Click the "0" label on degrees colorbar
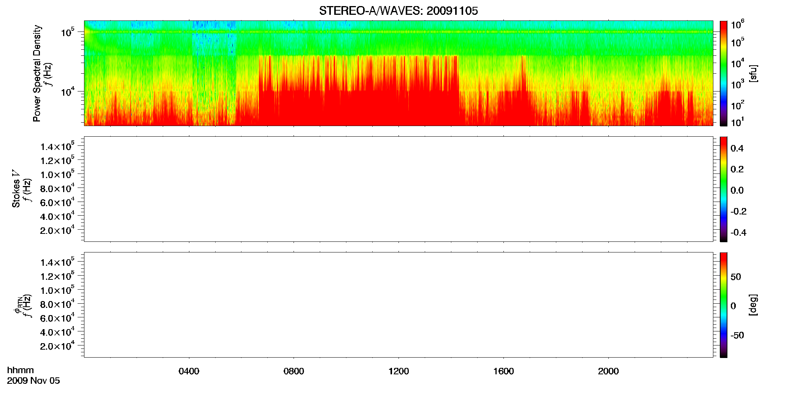Screen dimensions: 797x410 click(x=733, y=306)
